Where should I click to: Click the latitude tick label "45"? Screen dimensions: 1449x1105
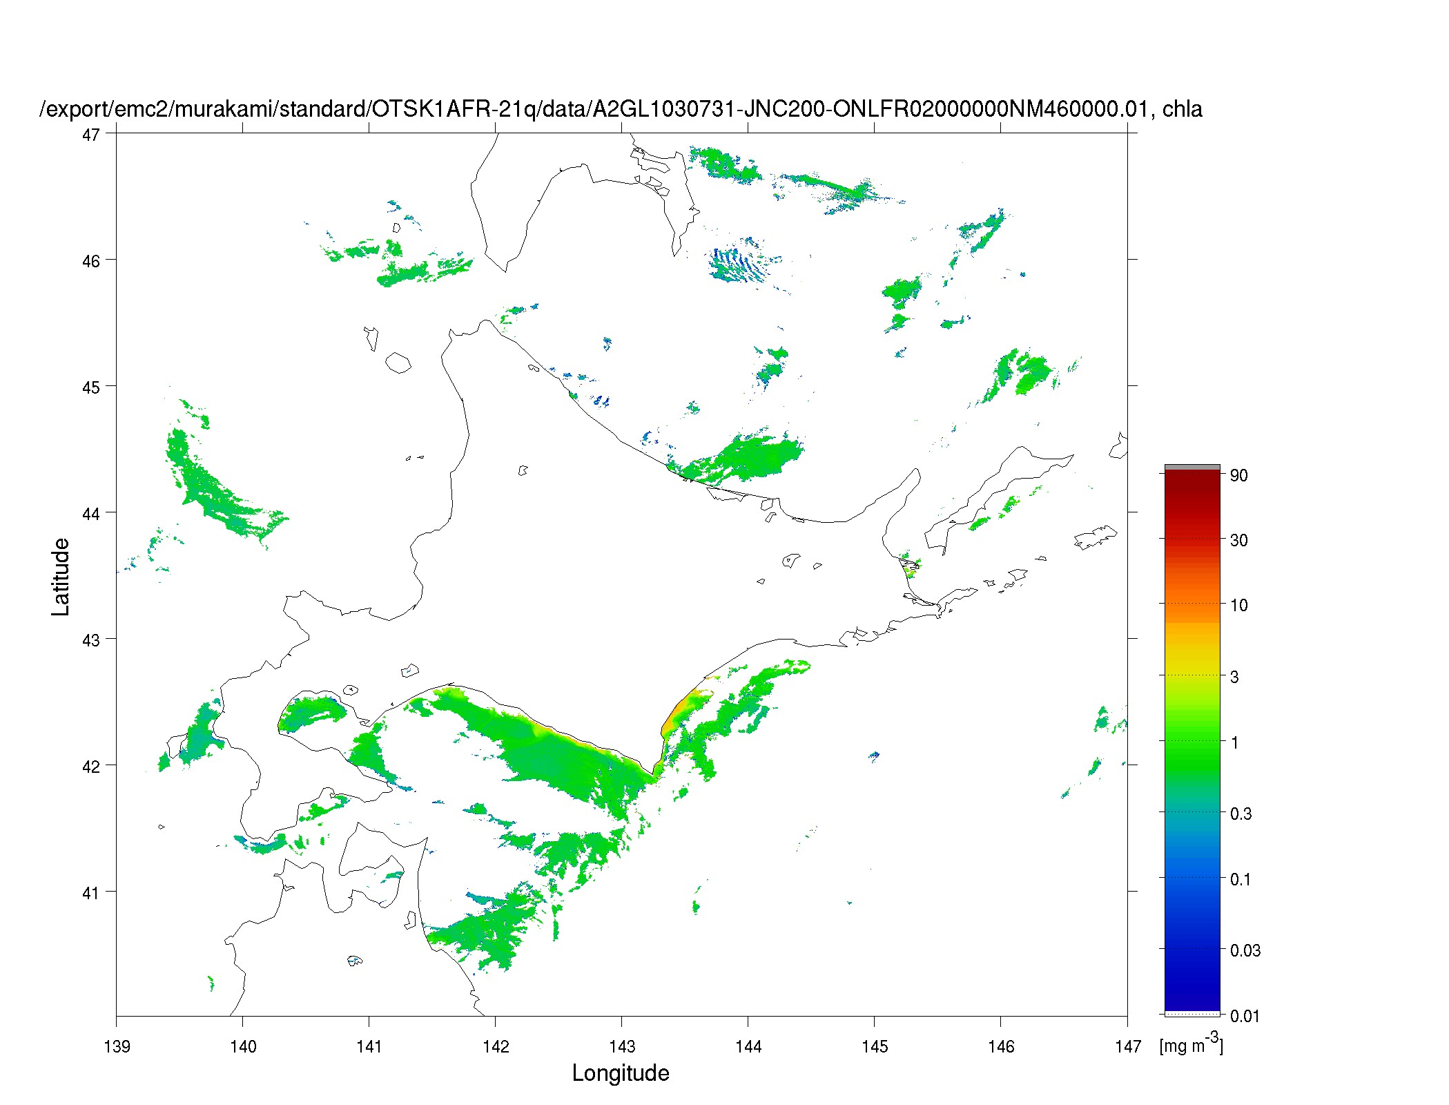90,387
